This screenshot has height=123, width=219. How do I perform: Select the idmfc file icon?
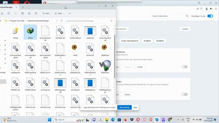click(x=74, y=47)
